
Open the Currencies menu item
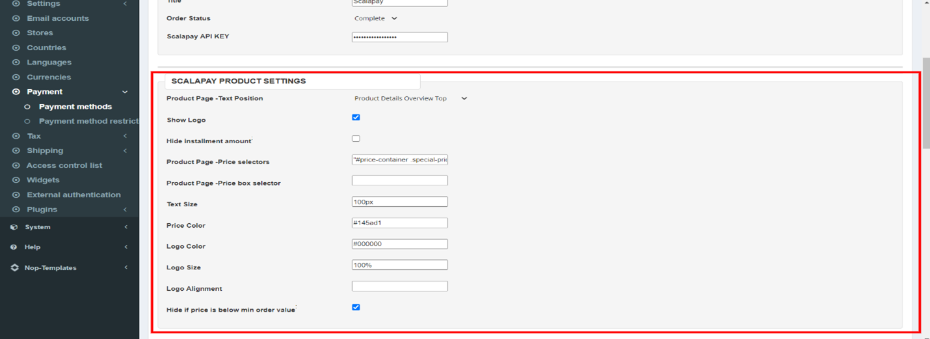(49, 77)
